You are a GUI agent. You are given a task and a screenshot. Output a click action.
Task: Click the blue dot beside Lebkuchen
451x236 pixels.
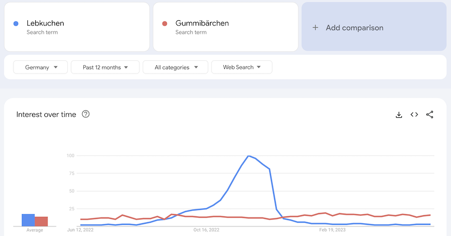tap(16, 23)
